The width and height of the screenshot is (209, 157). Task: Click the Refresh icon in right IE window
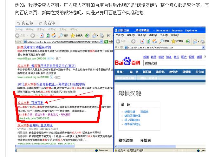click(148, 41)
